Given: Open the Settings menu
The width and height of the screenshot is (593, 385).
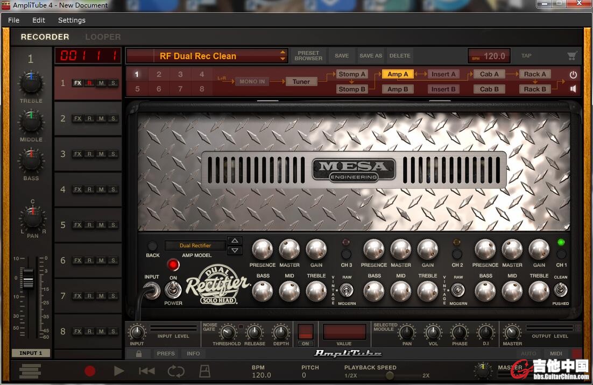Looking at the screenshot, I should tap(72, 20).
